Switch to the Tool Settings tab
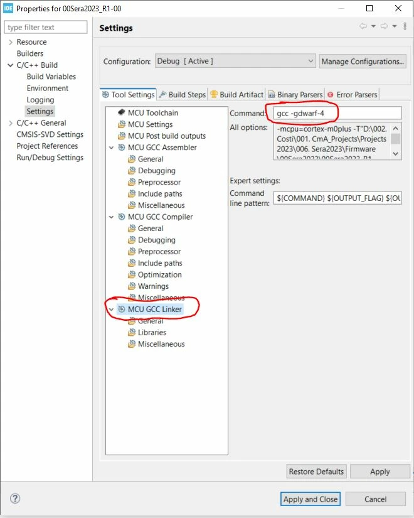This screenshot has height=518, width=414. [128, 94]
